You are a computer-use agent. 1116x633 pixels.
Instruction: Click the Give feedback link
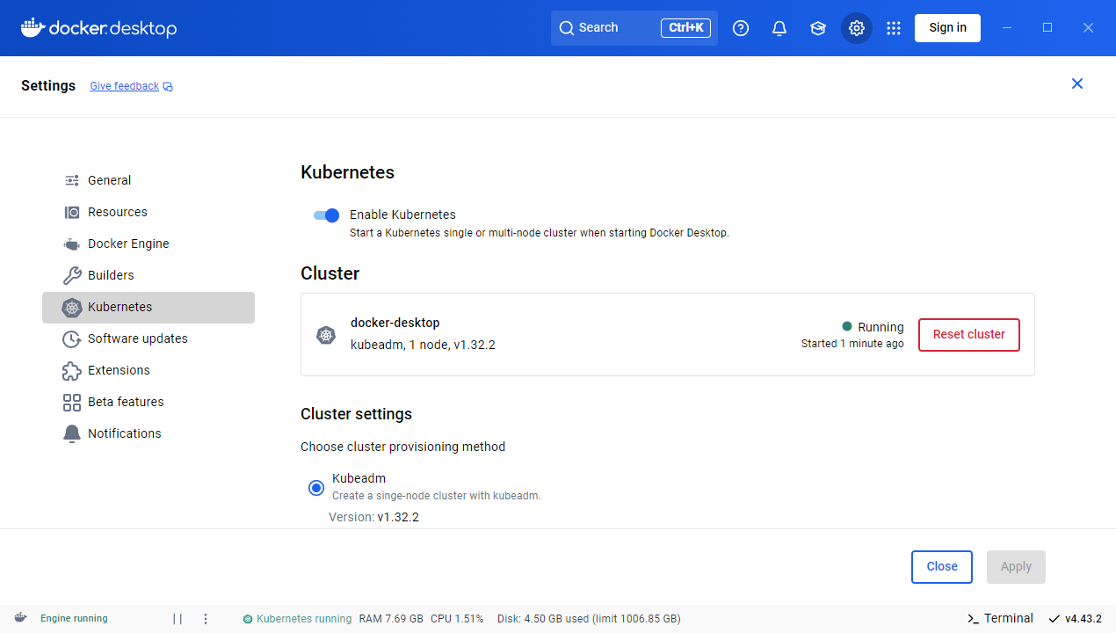coord(124,86)
